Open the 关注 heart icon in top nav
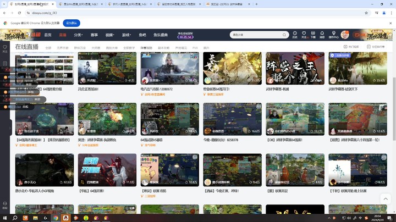This screenshot has width=396, height=222. click(x=304, y=34)
